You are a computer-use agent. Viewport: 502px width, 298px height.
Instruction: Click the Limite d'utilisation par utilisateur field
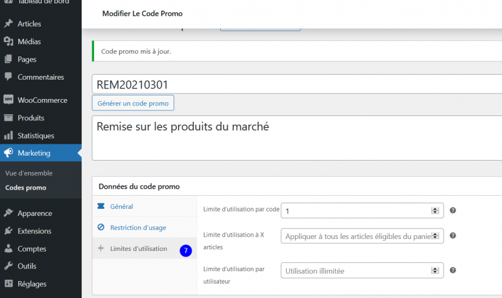point(362,270)
